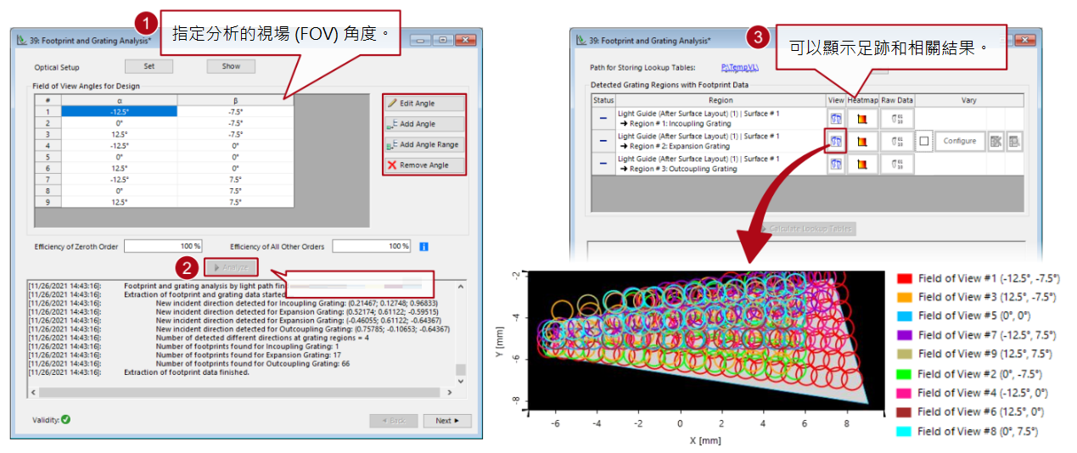Image resolution: width=1077 pixels, height=453 pixels.
Task: Select beta cell in angle row 9
Action: pos(235,202)
